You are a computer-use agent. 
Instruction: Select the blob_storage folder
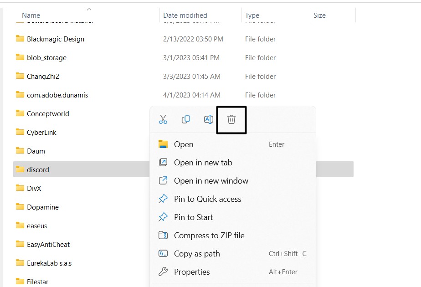click(x=46, y=58)
